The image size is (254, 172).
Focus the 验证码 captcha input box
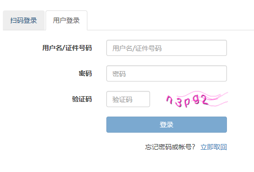pyautogui.click(x=128, y=99)
